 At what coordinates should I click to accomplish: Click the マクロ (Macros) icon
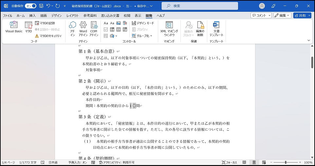pos(28,27)
